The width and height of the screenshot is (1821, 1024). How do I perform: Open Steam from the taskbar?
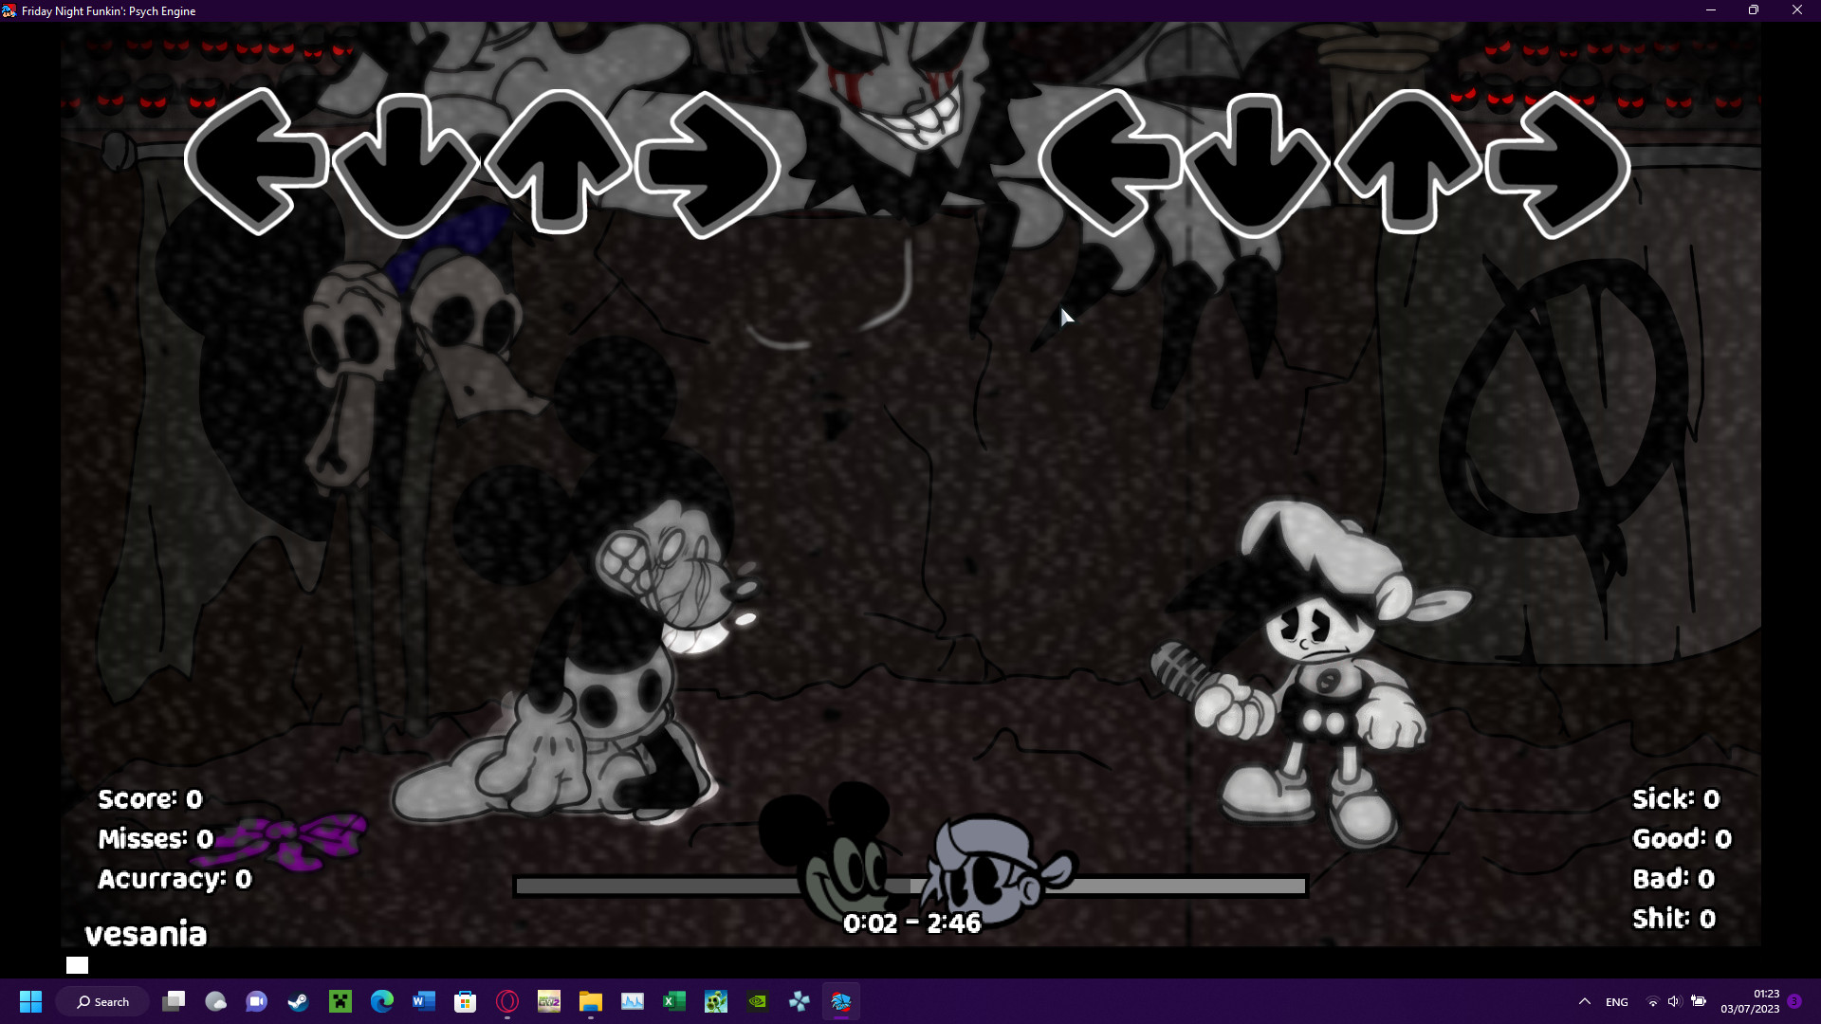click(x=299, y=1001)
